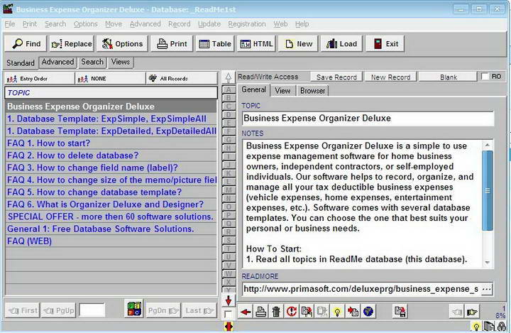Image resolution: width=511 pixels, height=333 pixels.
Task: Switch to the Browser tab
Action: (312, 91)
